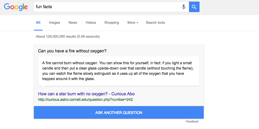Click the answer paragraph about fire and oxygen
259x129 pixels.
(118, 71)
